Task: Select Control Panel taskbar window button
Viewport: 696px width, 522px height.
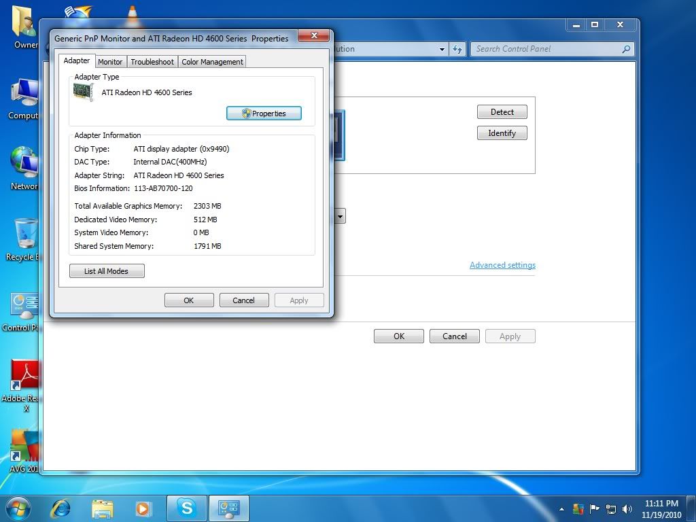Action: [228, 508]
